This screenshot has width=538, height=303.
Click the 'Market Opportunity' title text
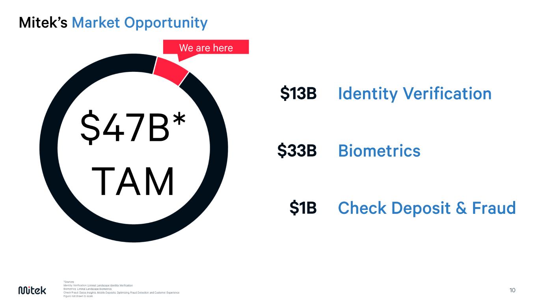pos(140,23)
